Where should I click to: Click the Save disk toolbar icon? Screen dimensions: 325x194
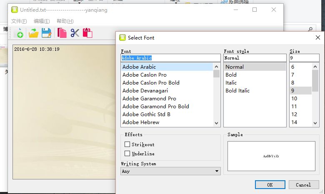(x=46, y=33)
